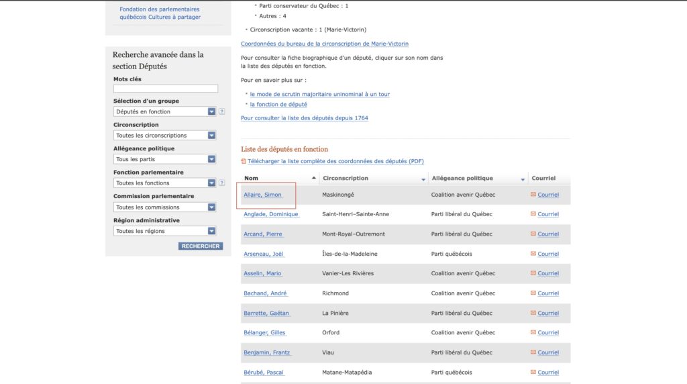
Task: Click the Courriel link for Bérubé, Pascal
Action: [547, 373]
